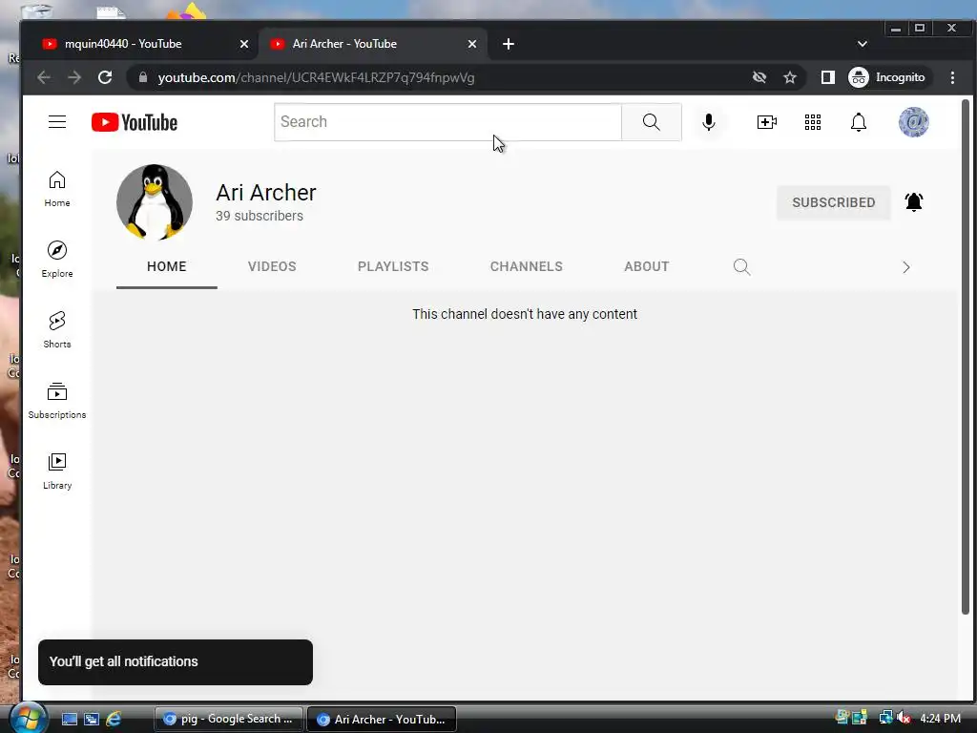This screenshot has width=977, height=733.
Task: Open the notifications bell in header
Action: pos(859,122)
